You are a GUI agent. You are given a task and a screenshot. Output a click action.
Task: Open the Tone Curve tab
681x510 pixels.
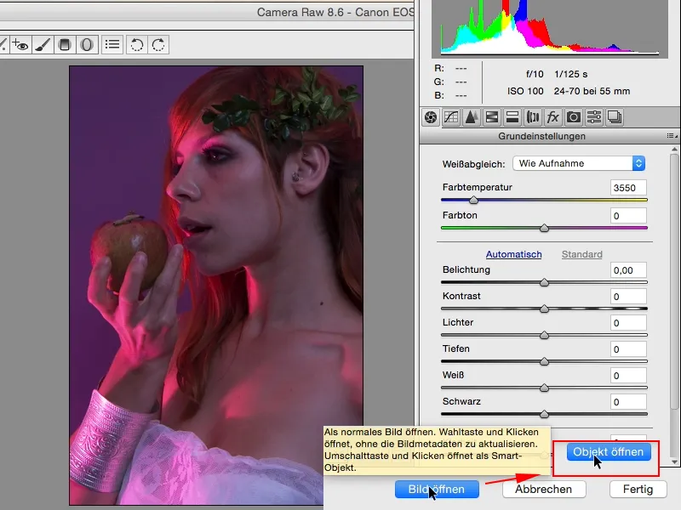point(451,117)
